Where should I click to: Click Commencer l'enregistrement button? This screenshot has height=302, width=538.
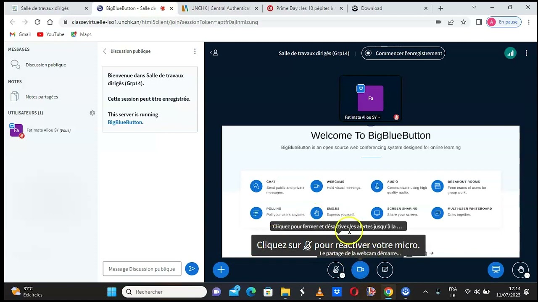pyautogui.click(x=403, y=53)
